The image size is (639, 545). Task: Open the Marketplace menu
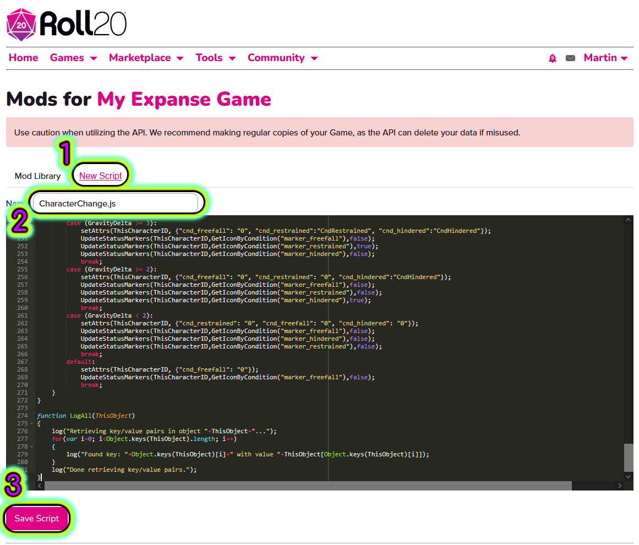pos(146,58)
